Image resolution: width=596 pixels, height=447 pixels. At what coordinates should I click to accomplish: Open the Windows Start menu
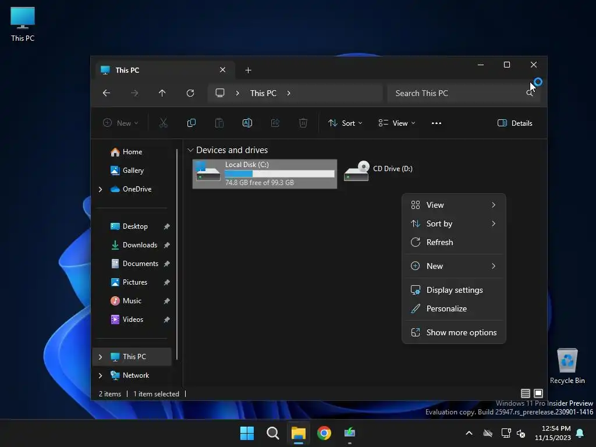[247, 433]
